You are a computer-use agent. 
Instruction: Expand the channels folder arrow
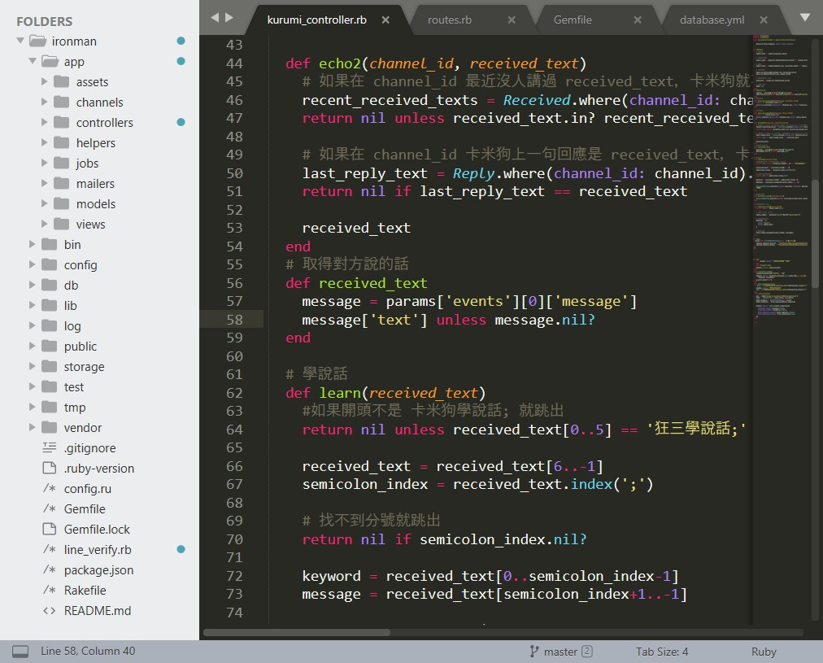pyautogui.click(x=45, y=102)
